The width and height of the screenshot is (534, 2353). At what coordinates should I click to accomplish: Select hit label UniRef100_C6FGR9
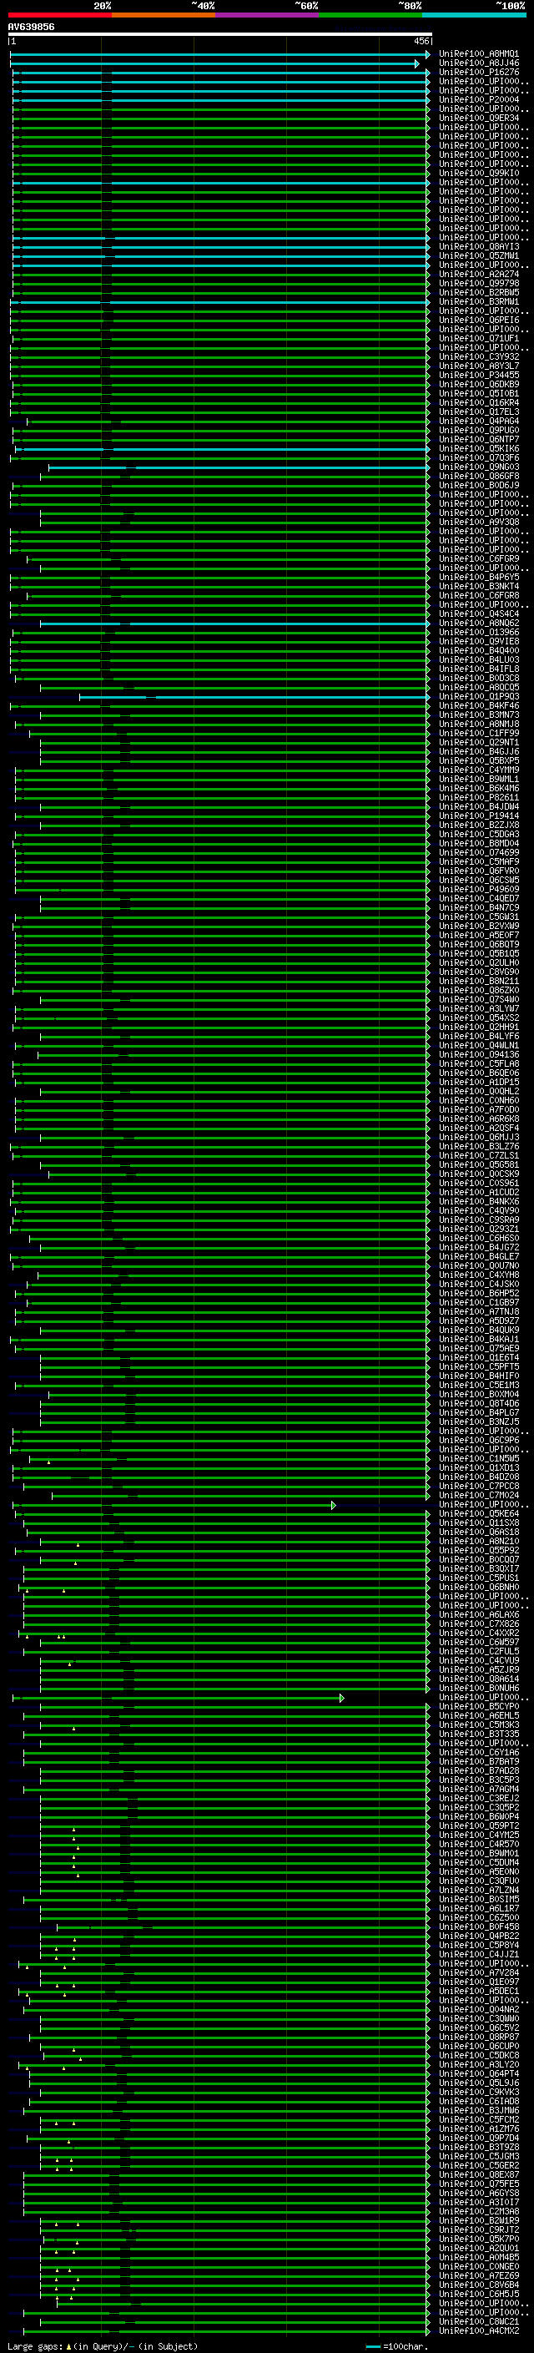tap(478, 559)
